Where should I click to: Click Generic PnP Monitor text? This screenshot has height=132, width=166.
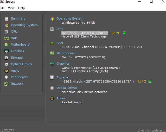tap(91, 68)
